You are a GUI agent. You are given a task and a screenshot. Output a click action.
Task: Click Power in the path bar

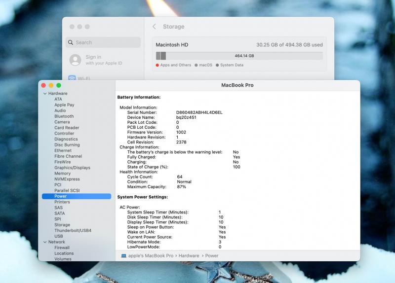212,256
